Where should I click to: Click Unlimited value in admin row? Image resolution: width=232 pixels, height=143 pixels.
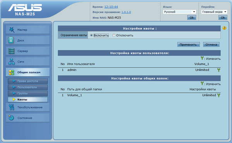click(x=202, y=70)
